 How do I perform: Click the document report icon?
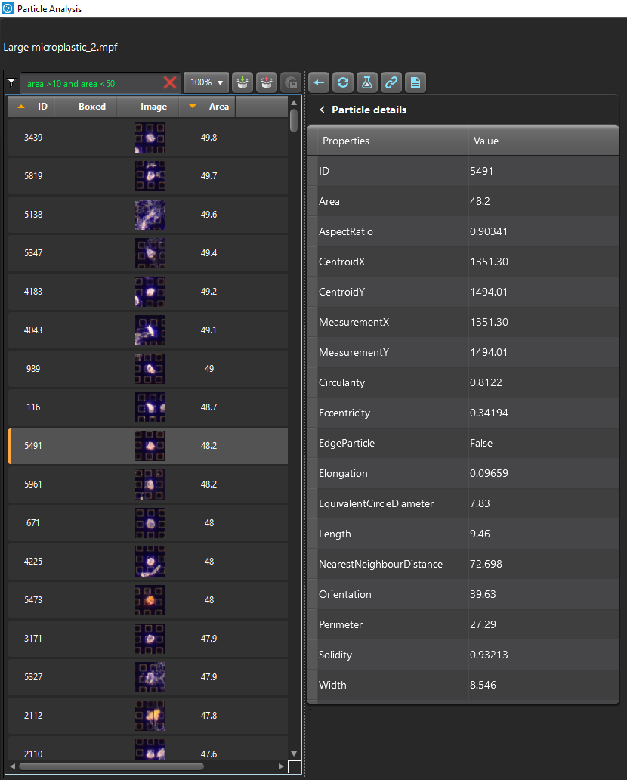pyautogui.click(x=415, y=82)
